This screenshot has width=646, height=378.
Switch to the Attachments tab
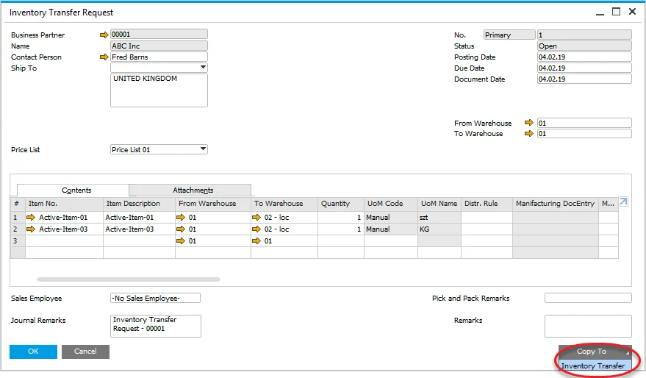[x=193, y=190]
